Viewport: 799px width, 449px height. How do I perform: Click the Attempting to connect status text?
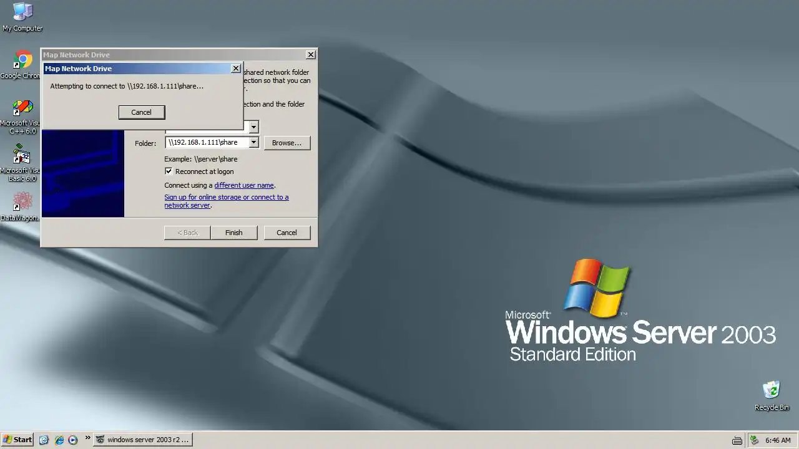click(127, 86)
